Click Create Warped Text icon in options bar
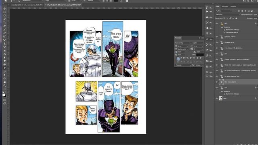Screen dimensions: 258x145 [x=121, y=1]
